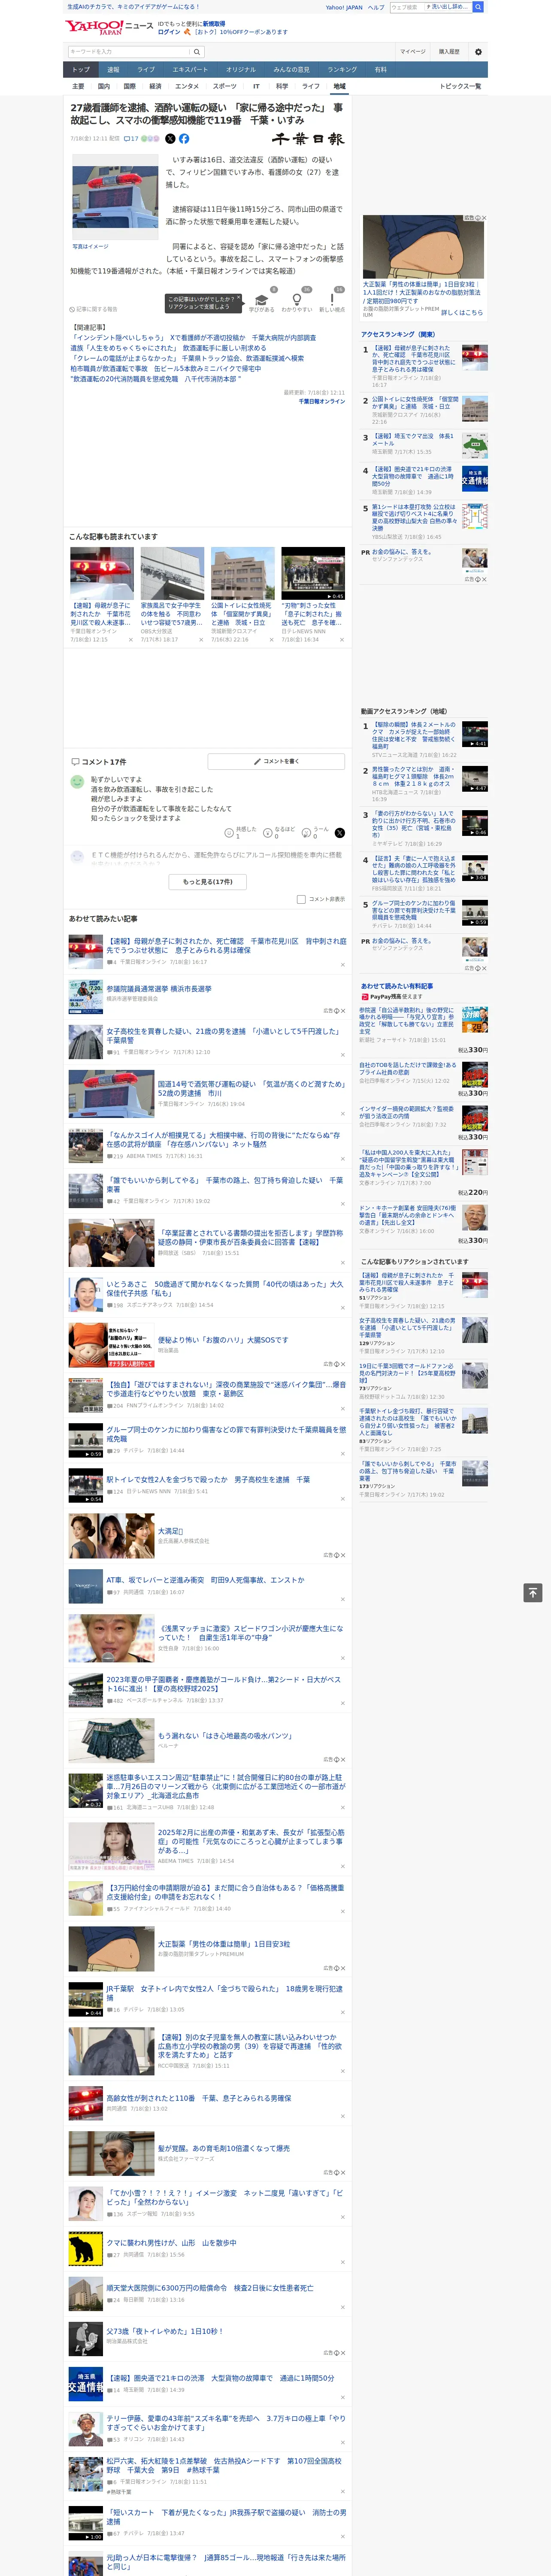The height and width of the screenshot is (2576, 551).
Task: Open 千葉日報オンライン source link below article
Action: pyautogui.click(x=322, y=402)
